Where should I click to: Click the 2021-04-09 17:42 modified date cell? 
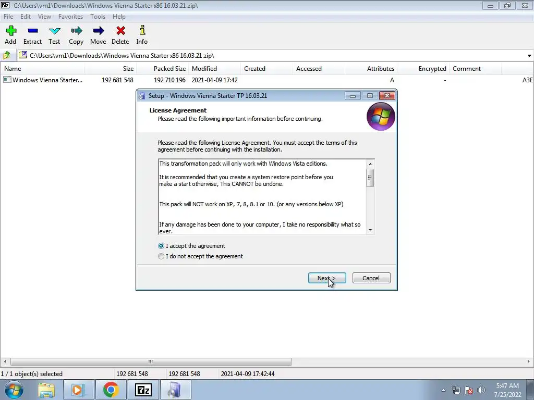tap(214, 80)
